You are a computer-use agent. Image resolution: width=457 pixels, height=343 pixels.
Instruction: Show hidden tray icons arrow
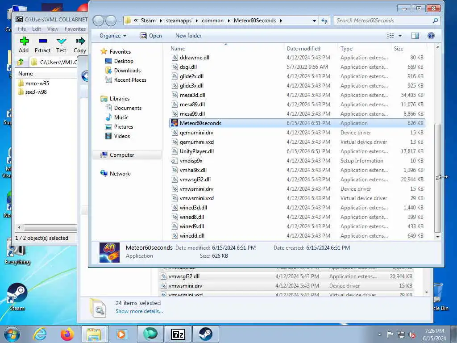[x=379, y=335]
